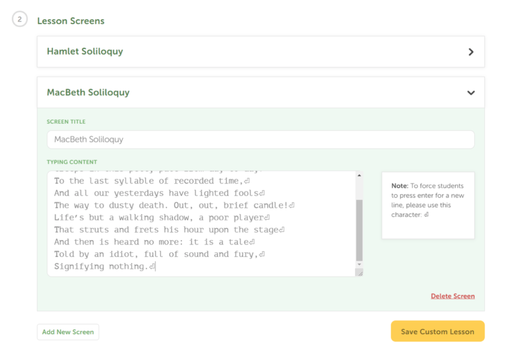This screenshot has height=352, width=511.
Task: Save the custom lesson
Action: tap(438, 331)
